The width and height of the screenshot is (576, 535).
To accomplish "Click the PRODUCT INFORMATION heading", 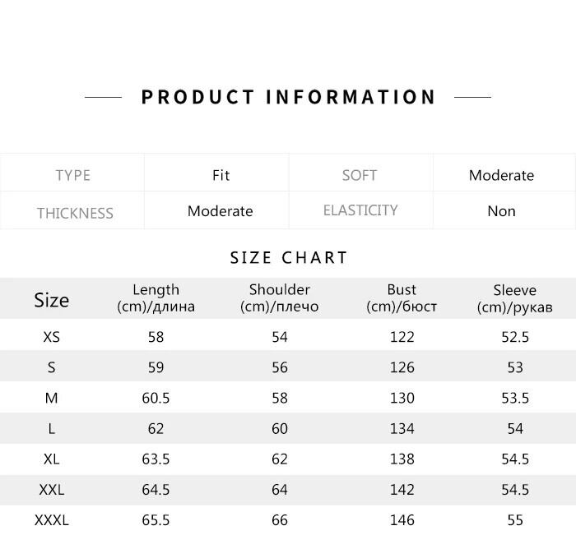I will (x=288, y=97).
